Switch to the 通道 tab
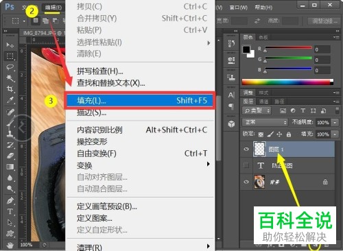Image resolution: width=343 pixels, height=251 pixels. pyautogui.click(x=263, y=101)
